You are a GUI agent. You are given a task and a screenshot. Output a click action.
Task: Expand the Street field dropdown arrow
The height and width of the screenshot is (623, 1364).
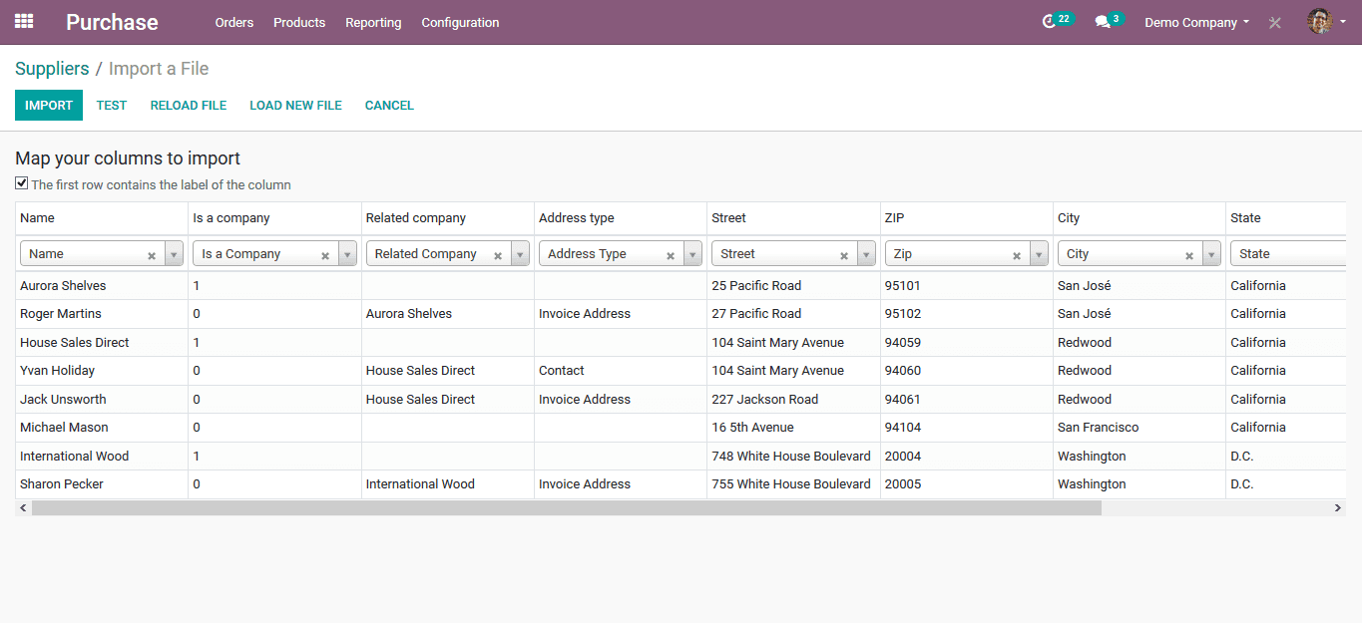click(x=866, y=254)
